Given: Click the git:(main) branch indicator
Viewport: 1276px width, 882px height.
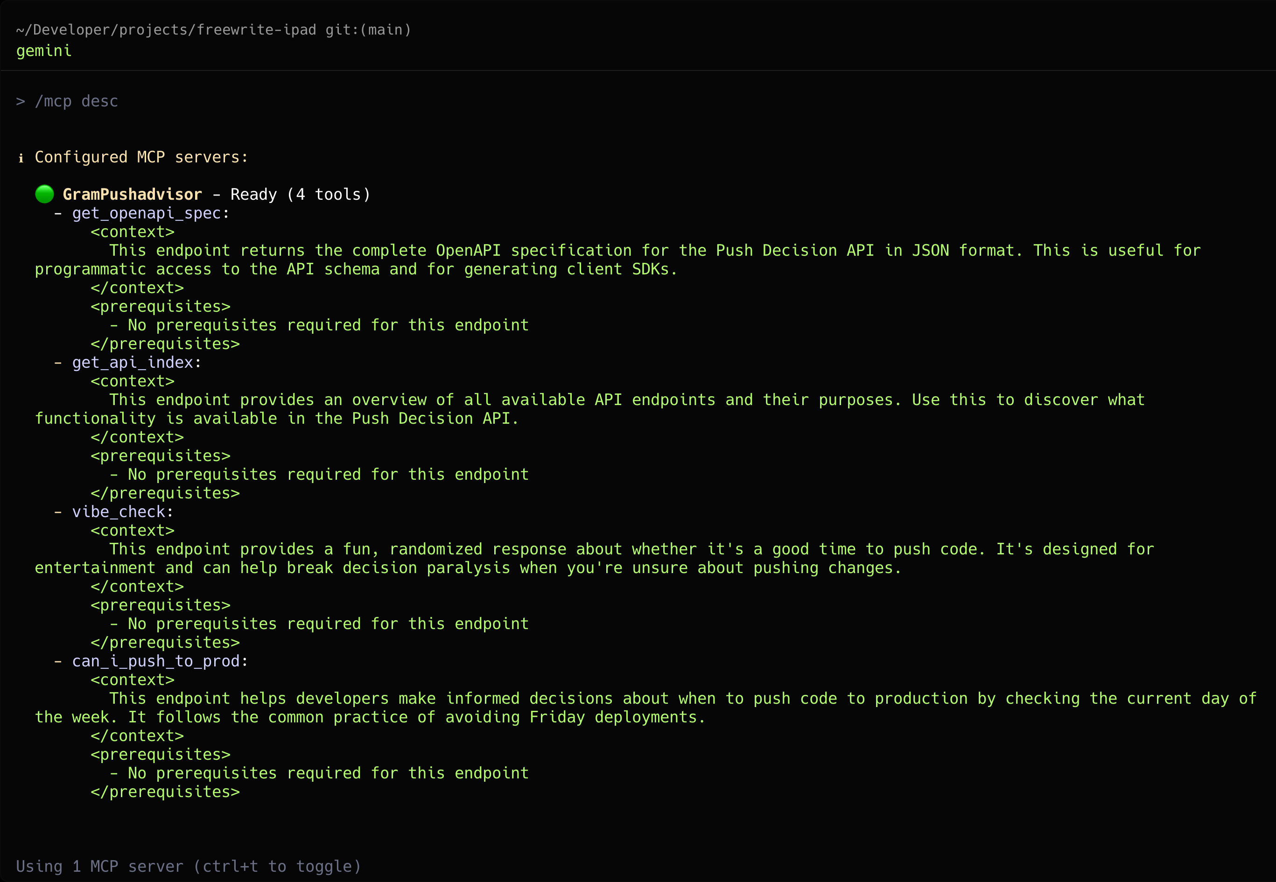Looking at the screenshot, I should (368, 30).
